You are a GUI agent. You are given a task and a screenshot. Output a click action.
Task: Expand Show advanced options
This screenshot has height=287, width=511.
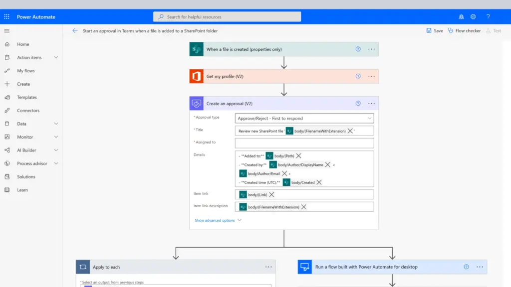[216, 220]
